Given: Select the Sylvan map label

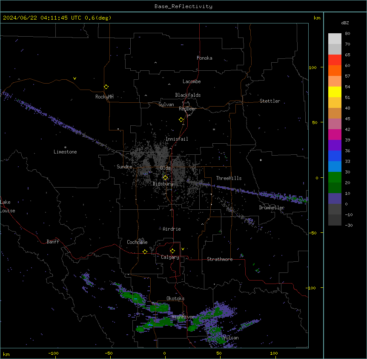Looking at the screenshot, I should pos(166,104).
